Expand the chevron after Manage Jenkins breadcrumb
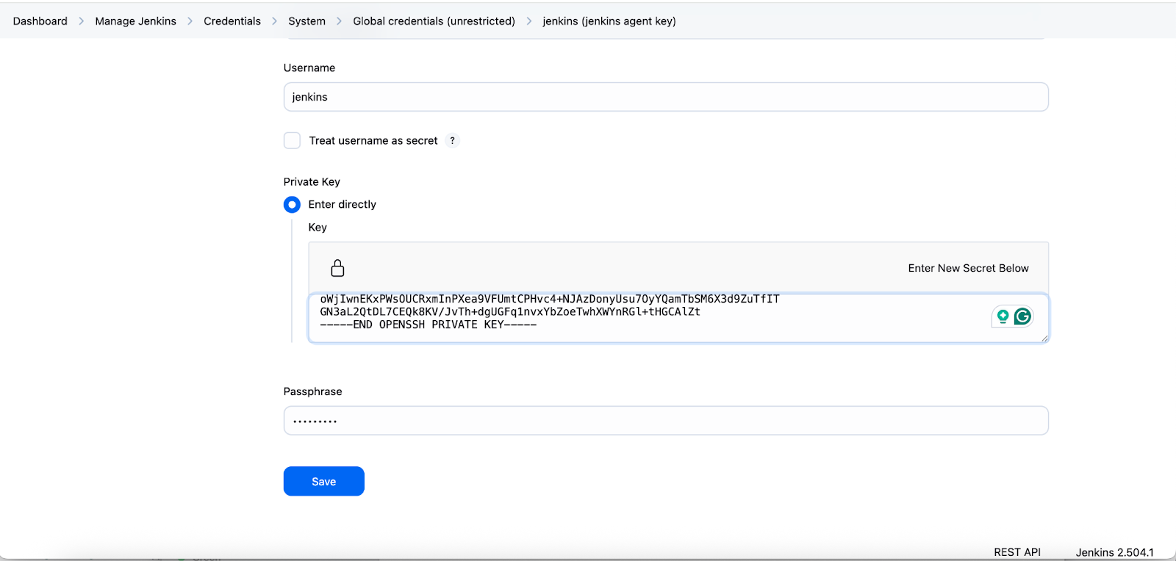The image size is (1176, 561). (x=190, y=21)
